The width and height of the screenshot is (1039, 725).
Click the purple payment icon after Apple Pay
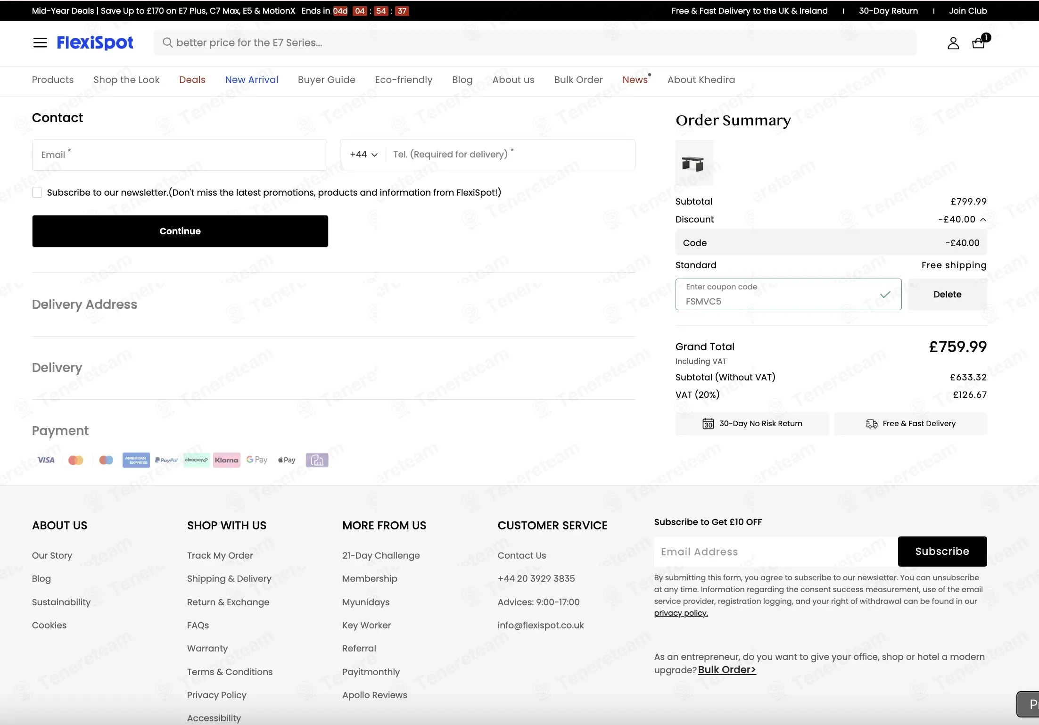pyautogui.click(x=317, y=460)
